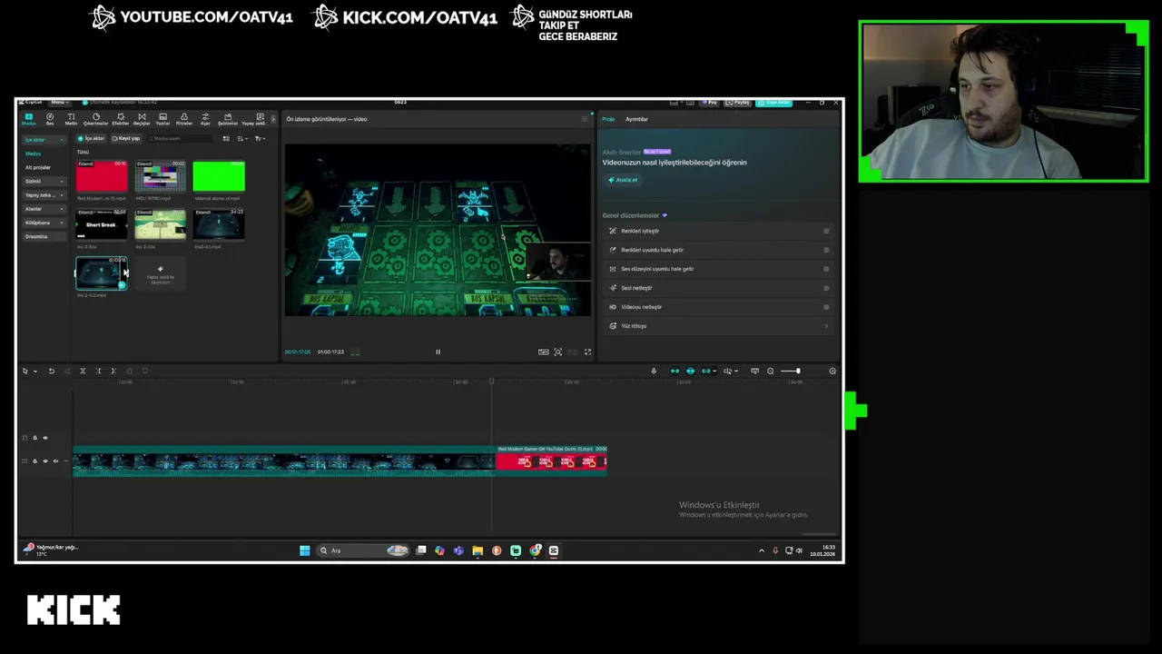Click the Paylaş share button

coord(738,103)
